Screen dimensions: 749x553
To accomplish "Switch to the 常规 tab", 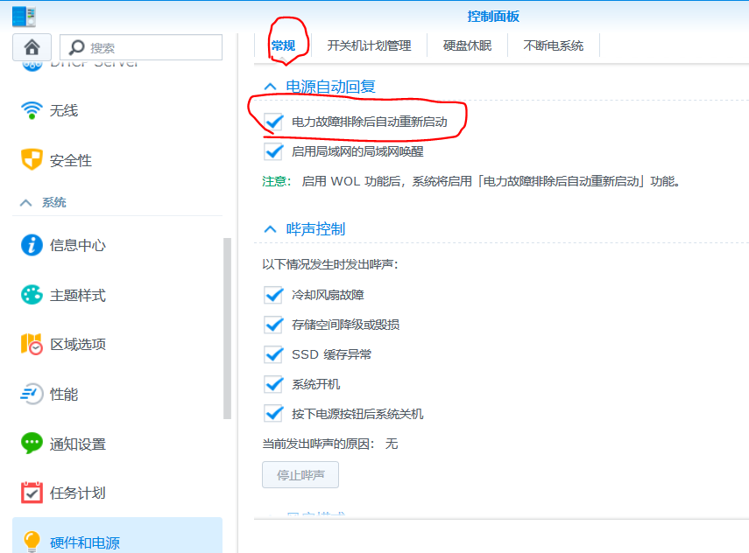I will click(x=283, y=45).
